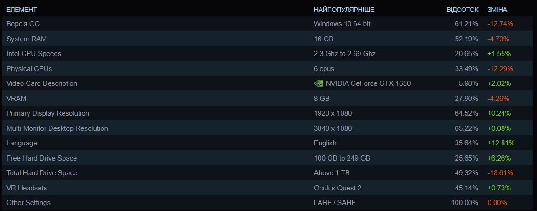Expand the Версія ОС row
Viewport: 537px width, 211px height.
[268, 23]
